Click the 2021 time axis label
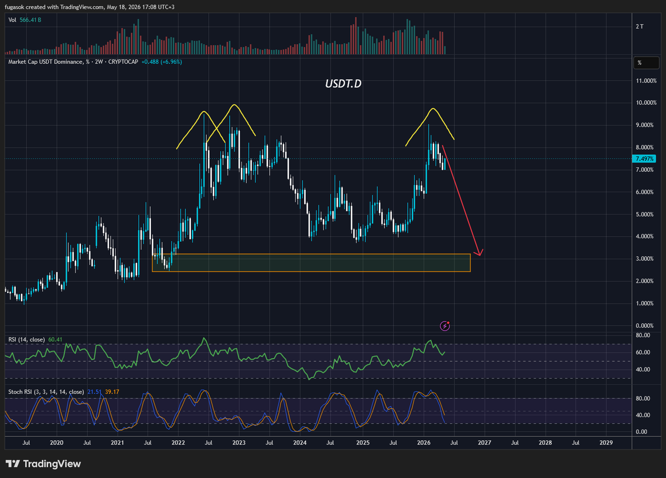 (x=117, y=443)
